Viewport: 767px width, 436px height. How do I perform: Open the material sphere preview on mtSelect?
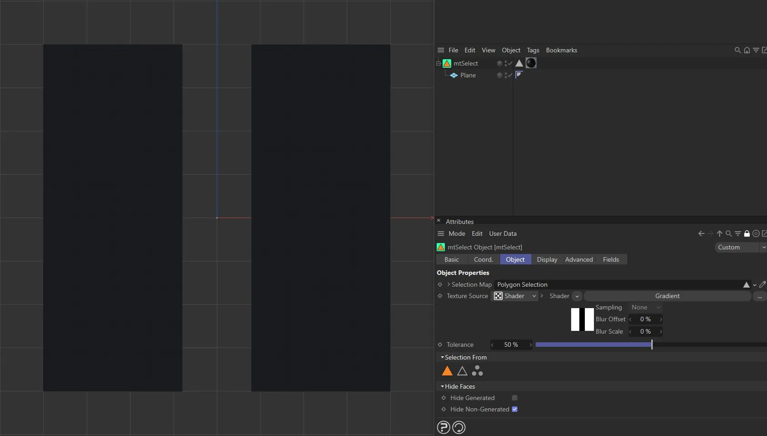point(531,63)
